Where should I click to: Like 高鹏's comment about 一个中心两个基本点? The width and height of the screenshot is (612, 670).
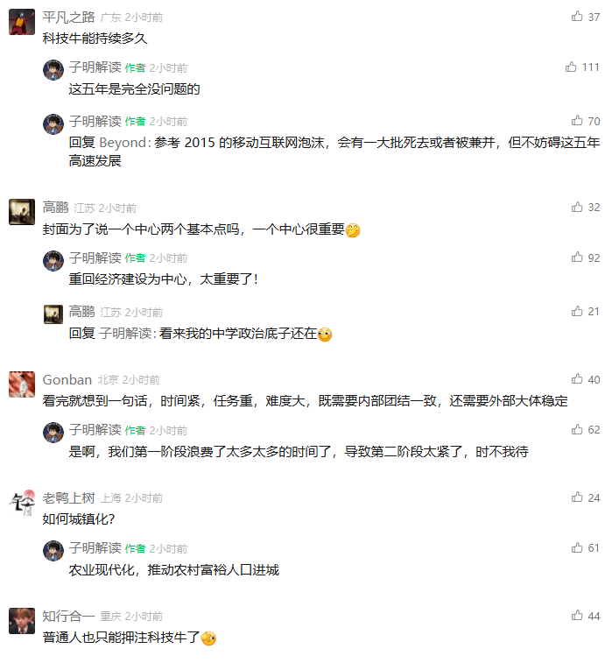coord(577,208)
